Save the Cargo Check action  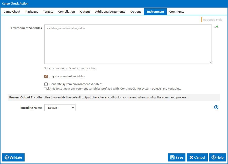tap(177, 157)
